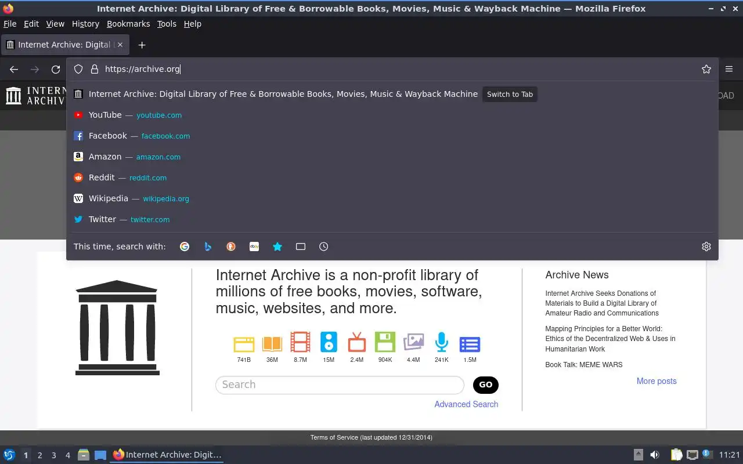Click the GO search button

[486, 385]
